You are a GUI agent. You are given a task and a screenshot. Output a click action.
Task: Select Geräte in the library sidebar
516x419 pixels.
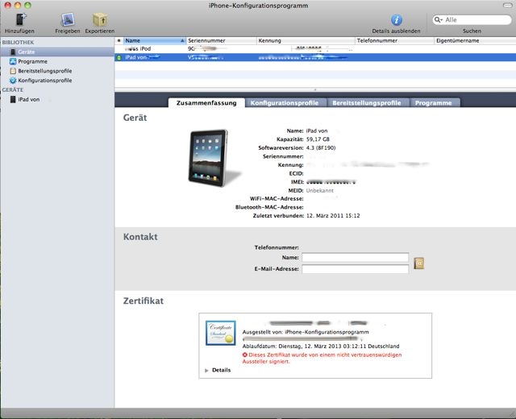coord(57,52)
